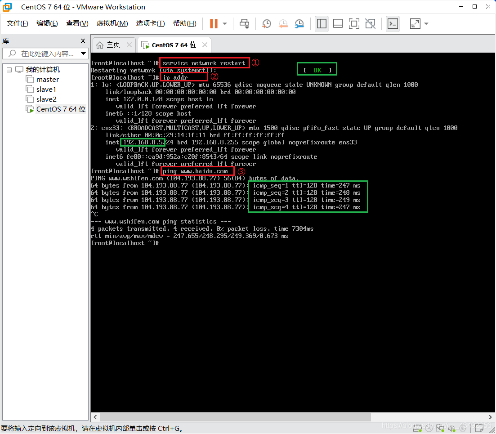Toggle Unity mode icon
This screenshot has height=434, width=496.
point(370,24)
